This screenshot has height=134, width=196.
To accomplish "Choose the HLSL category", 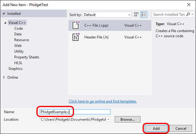I will (x=18, y=63).
